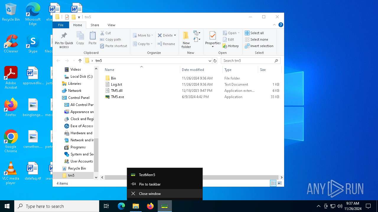
Task: Click the Windows Start button
Action: click(7, 206)
